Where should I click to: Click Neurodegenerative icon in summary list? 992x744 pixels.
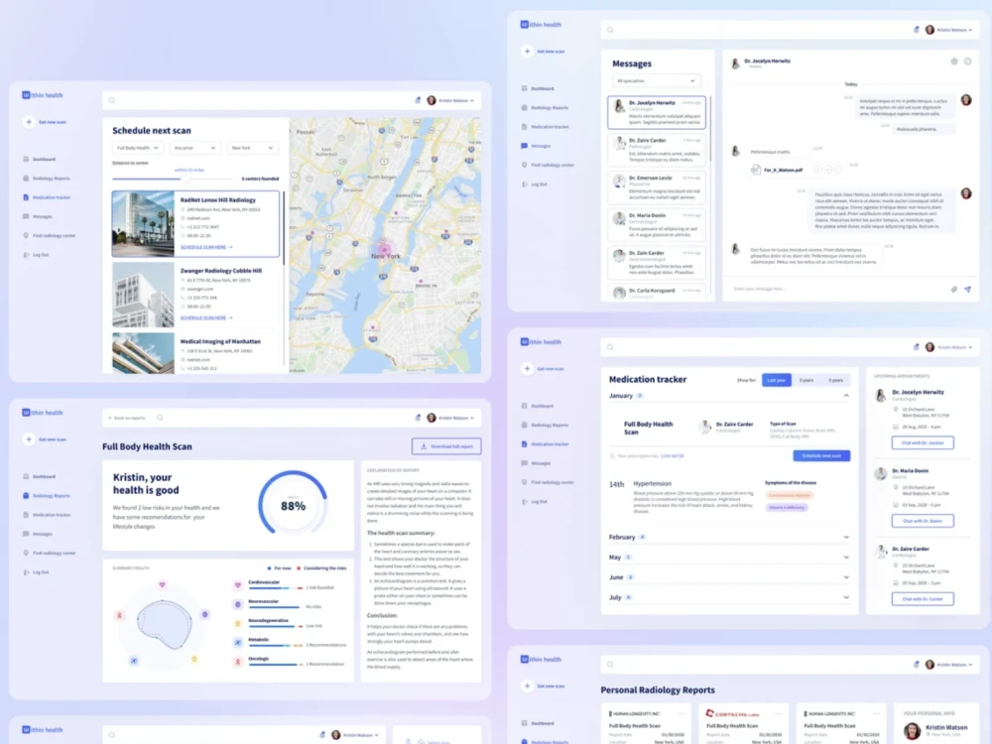coord(238,623)
